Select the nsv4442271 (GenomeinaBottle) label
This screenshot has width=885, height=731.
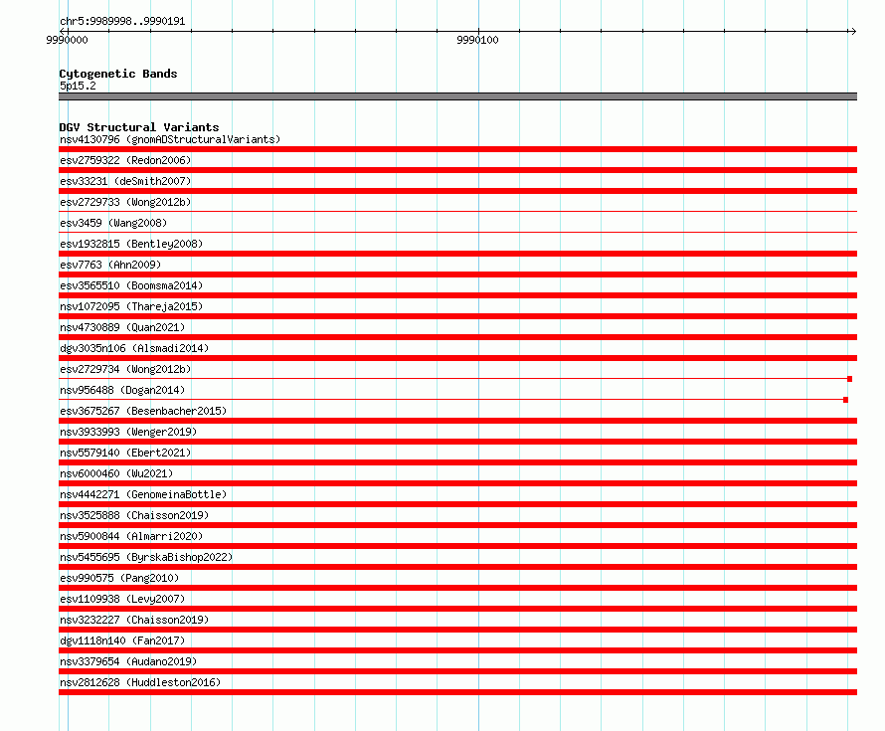143,494
